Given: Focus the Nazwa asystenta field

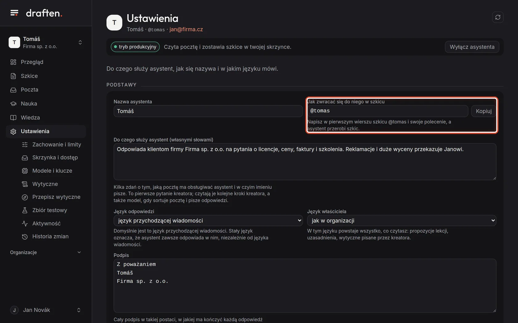Looking at the screenshot, I should [208, 111].
